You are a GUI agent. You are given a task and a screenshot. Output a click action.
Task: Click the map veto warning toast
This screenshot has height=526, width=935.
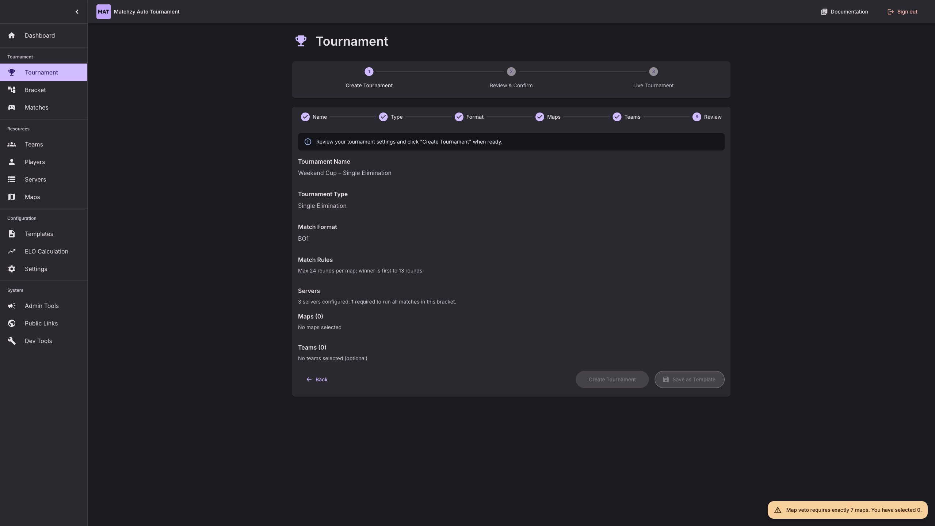pos(847,510)
